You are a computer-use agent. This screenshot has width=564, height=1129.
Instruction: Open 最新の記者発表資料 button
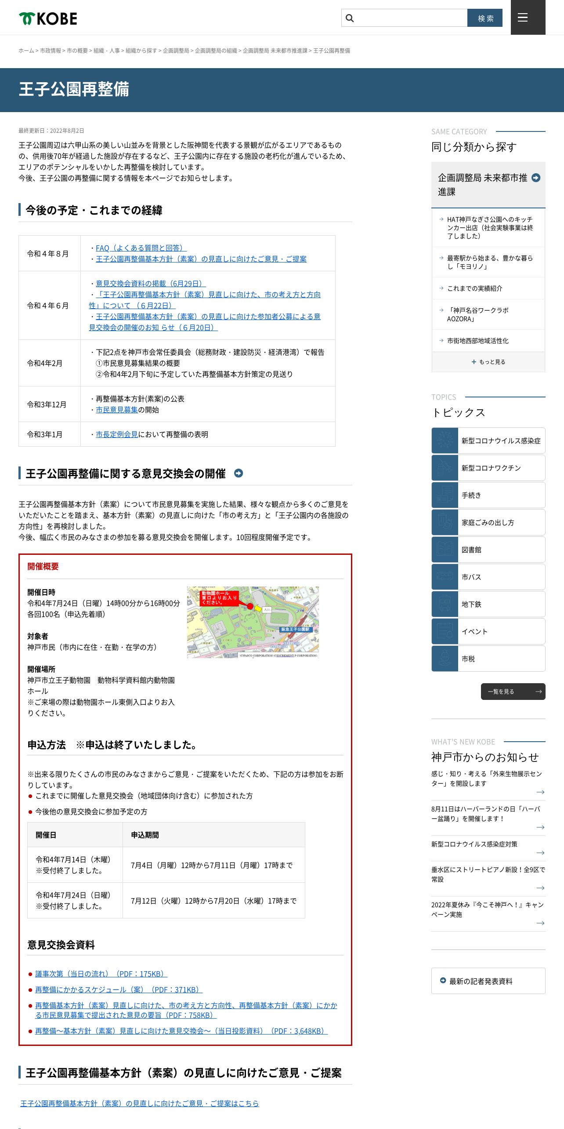[x=488, y=981]
